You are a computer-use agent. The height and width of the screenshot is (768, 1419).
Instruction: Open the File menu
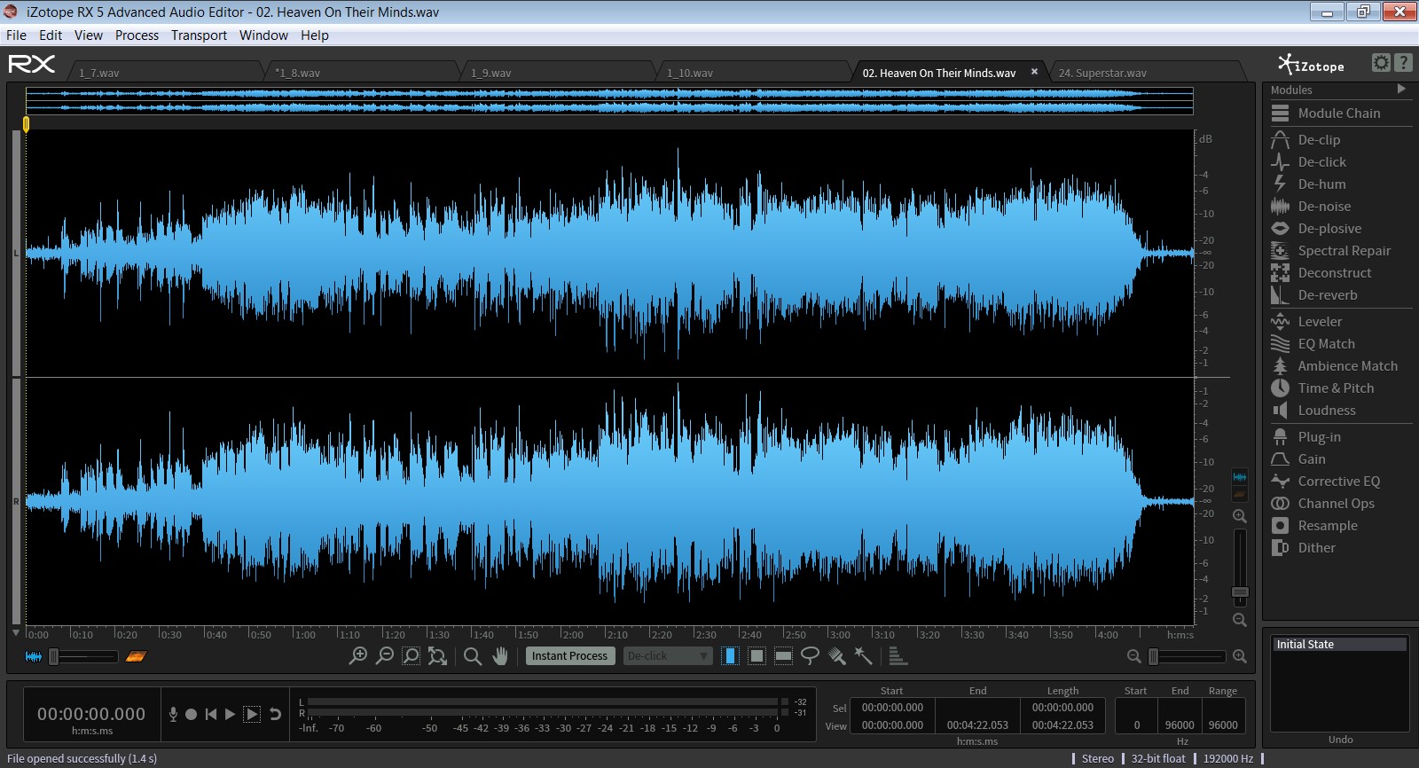click(x=16, y=35)
